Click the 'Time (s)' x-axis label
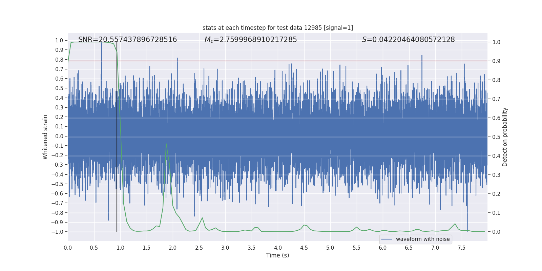The width and height of the screenshot is (542, 271). click(277, 255)
